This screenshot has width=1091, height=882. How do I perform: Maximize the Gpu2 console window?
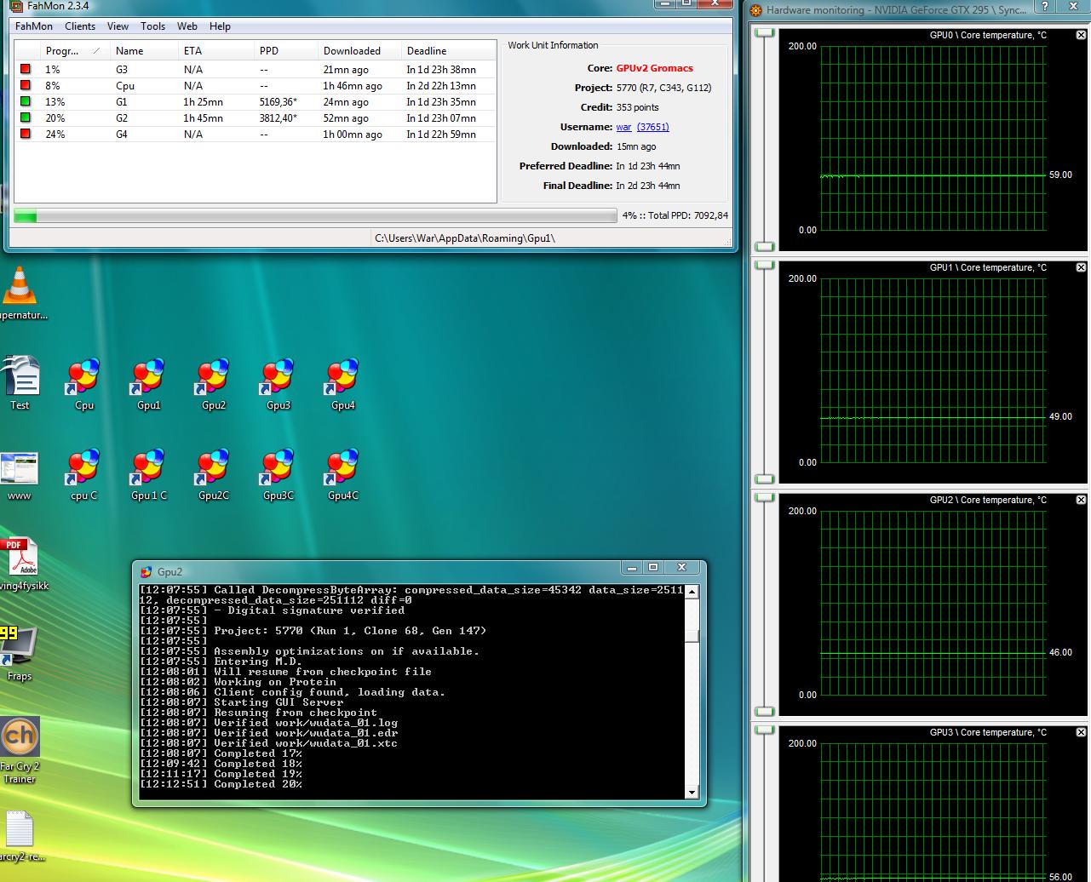[653, 567]
